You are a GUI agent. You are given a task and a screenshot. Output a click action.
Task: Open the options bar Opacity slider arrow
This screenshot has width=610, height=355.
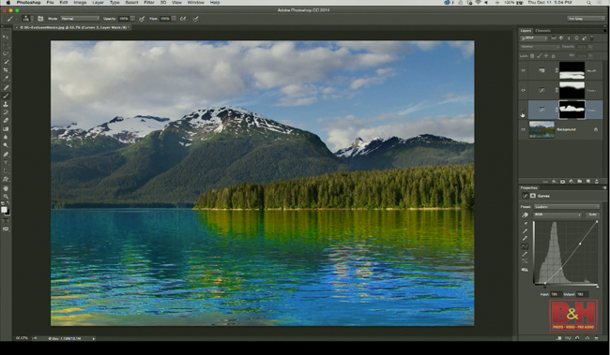132,18
